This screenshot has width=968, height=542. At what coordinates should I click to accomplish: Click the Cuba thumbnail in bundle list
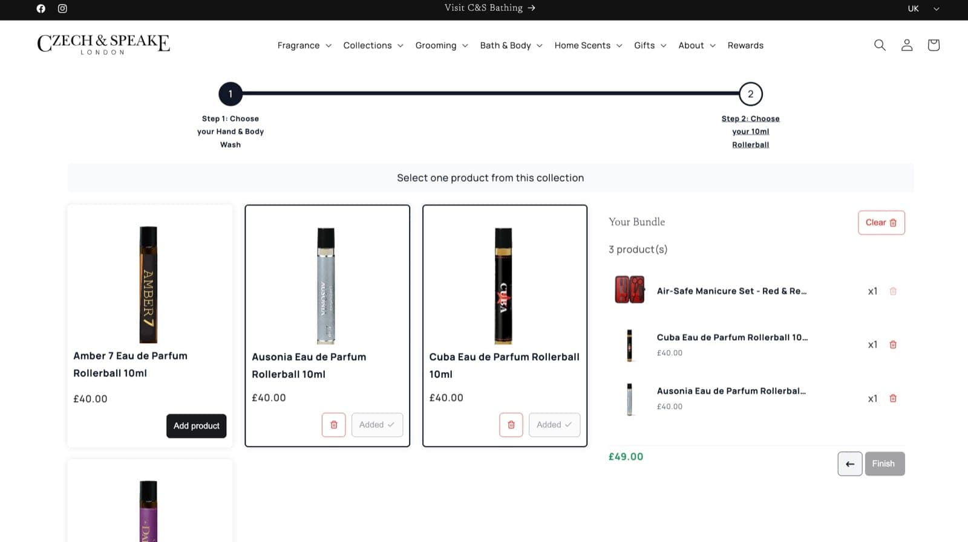[630, 346]
